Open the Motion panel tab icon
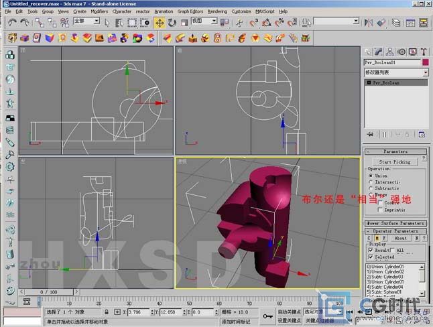This screenshot has height=327, width=433. click(401, 52)
